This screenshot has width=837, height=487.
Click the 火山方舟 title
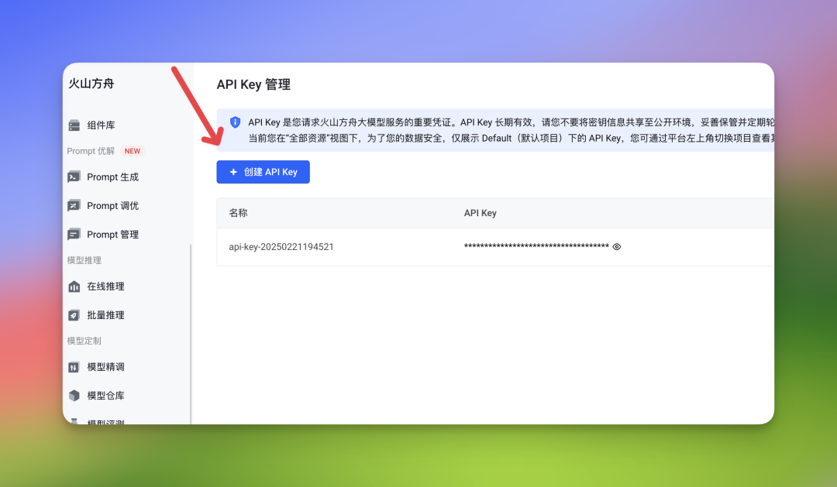point(91,84)
